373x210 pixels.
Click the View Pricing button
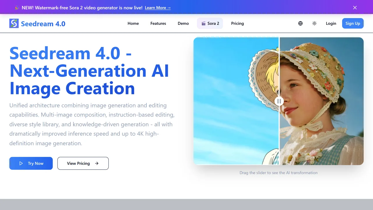[x=83, y=163]
